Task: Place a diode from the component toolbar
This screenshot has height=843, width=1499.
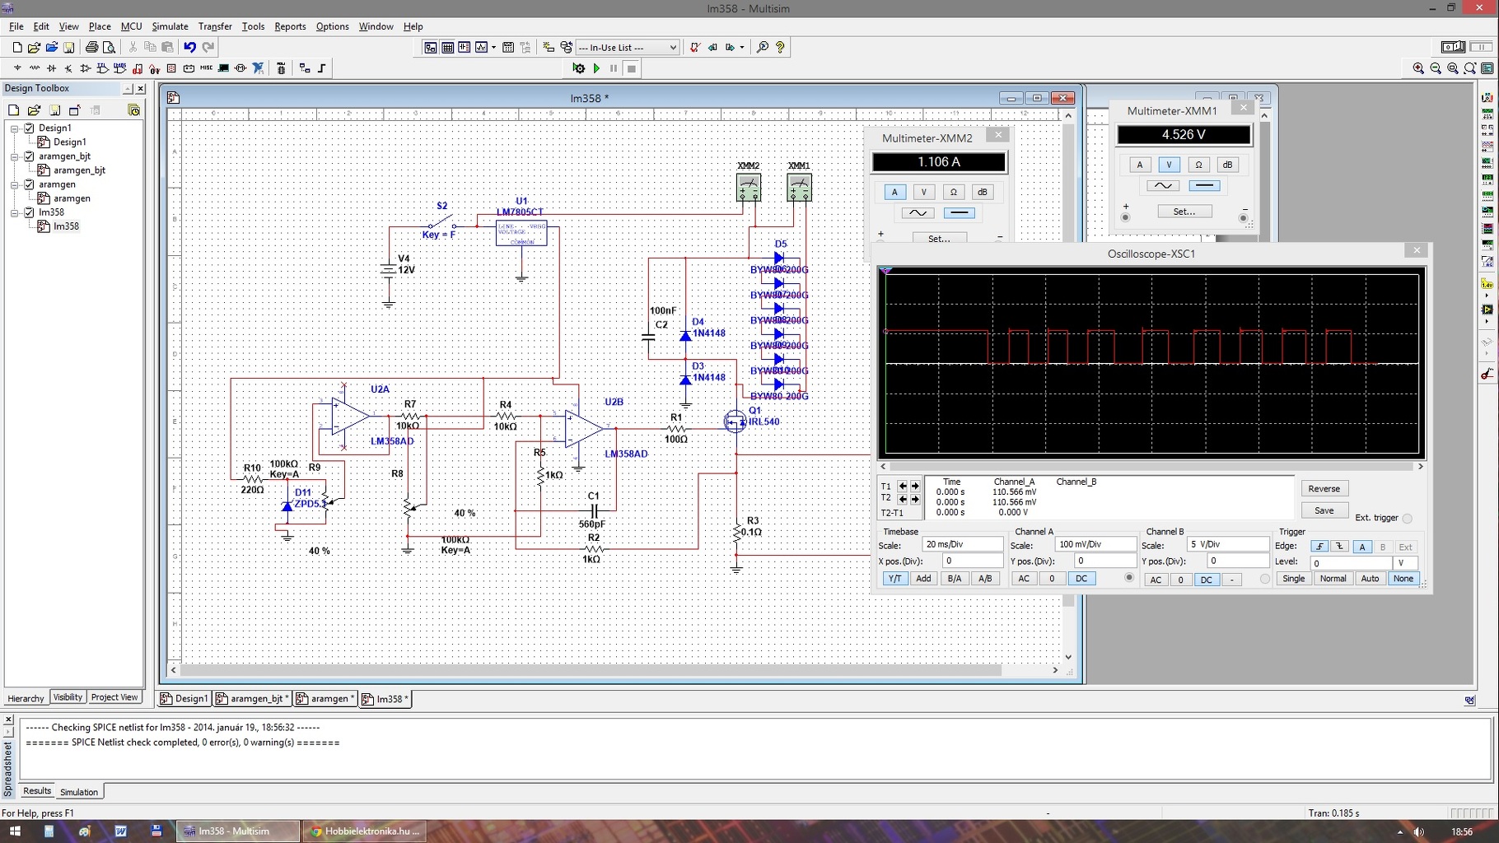Action: (51, 68)
